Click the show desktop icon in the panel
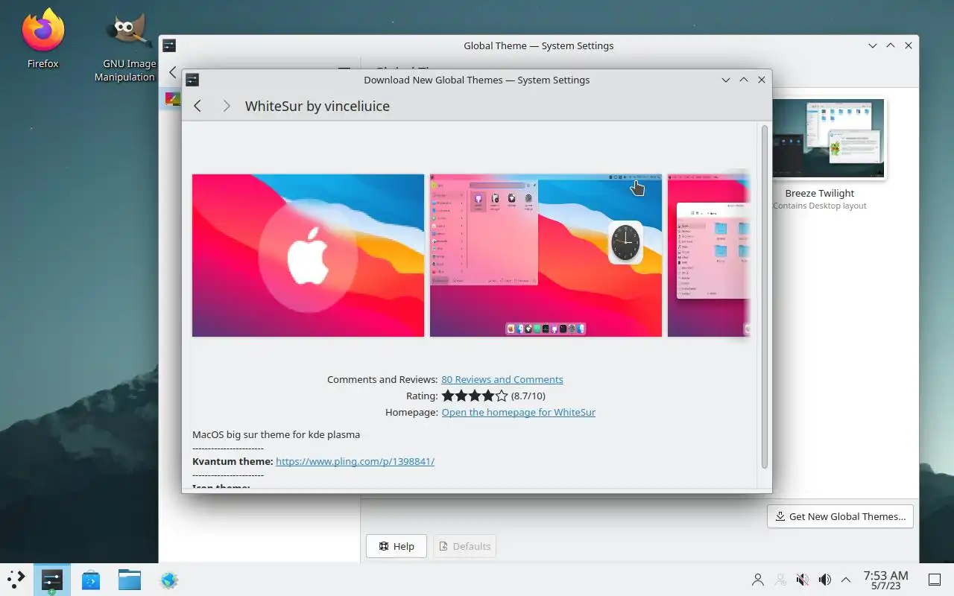 [934, 580]
